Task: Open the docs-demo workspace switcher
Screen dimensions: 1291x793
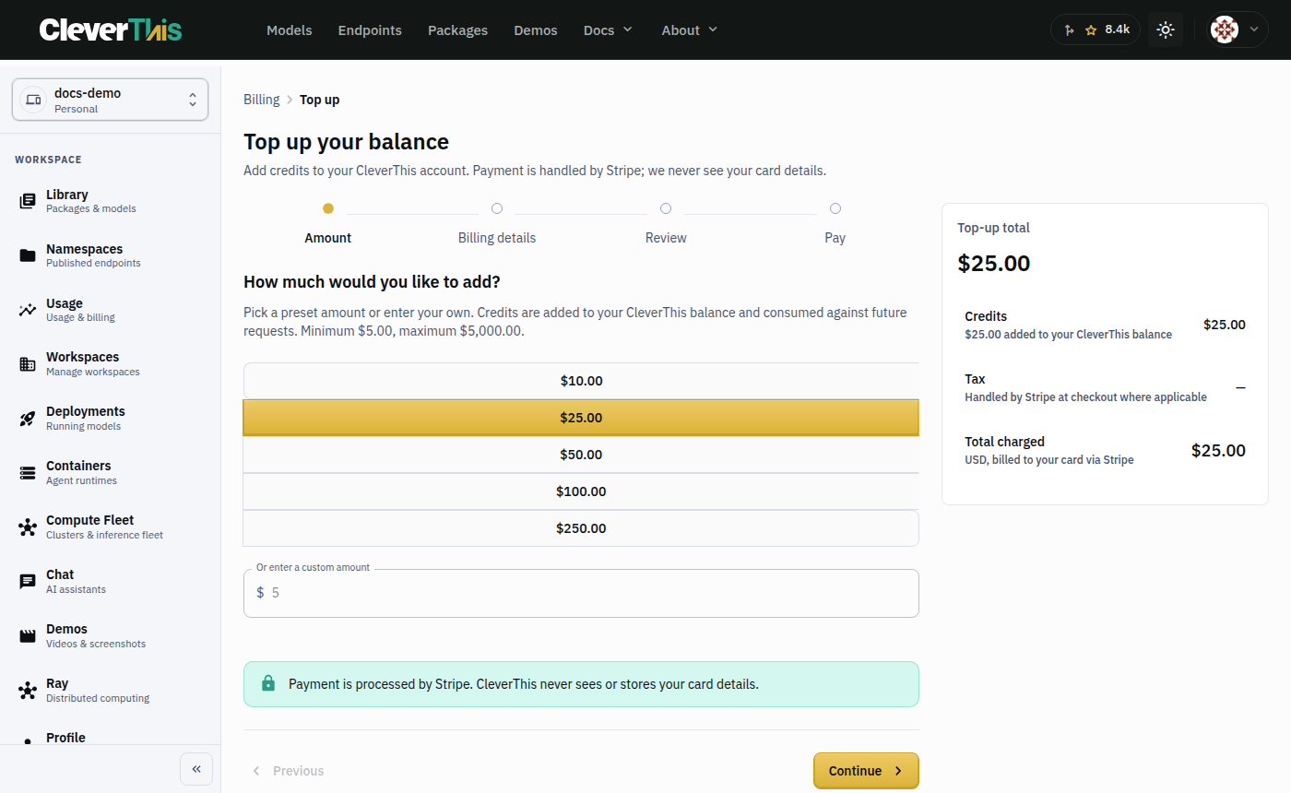Action: click(111, 100)
